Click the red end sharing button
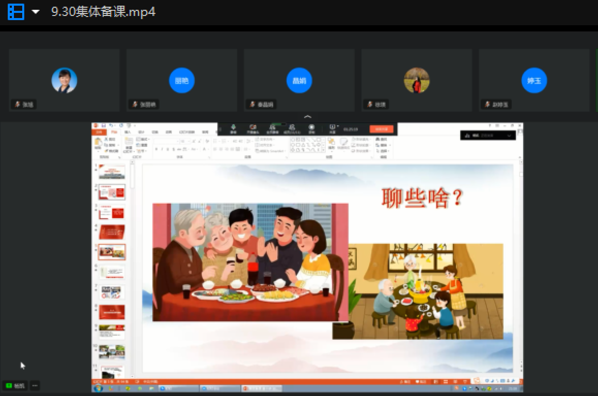 [381, 129]
